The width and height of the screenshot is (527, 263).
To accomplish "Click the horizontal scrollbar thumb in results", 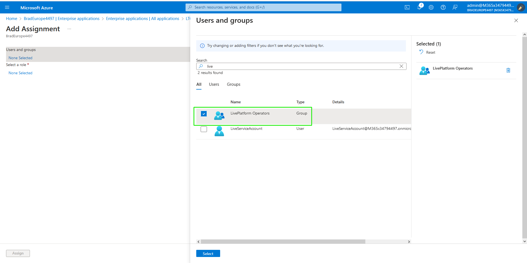I will click(283, 242).
